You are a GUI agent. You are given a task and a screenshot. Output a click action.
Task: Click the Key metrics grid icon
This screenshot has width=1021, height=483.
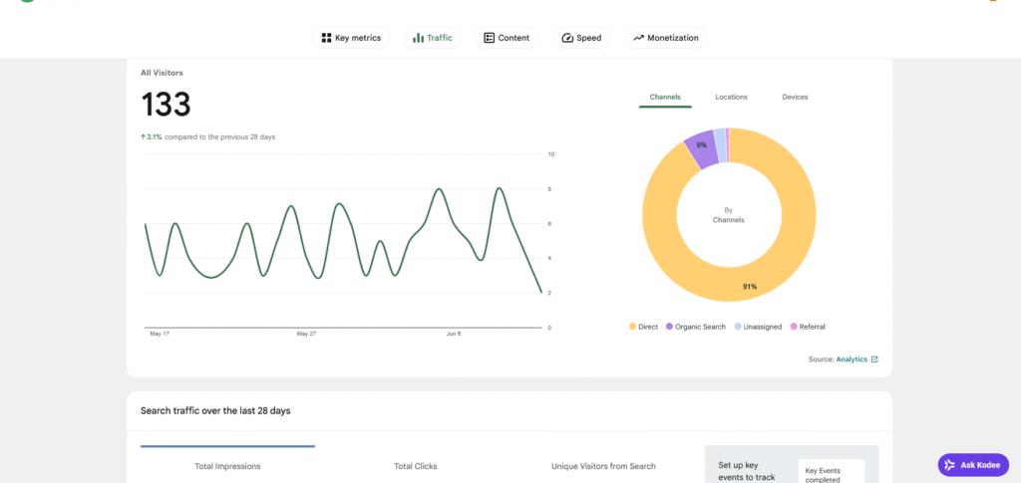326,38
